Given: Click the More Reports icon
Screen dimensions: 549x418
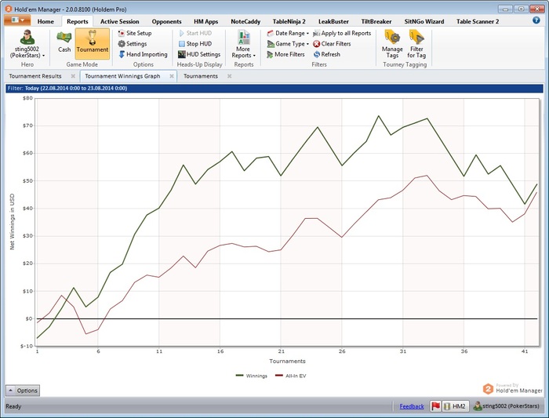Looking at the screenshot, I should 244,38.
